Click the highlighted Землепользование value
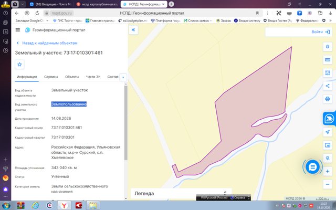This screenshot has height=210, width=336. point(69,104)
